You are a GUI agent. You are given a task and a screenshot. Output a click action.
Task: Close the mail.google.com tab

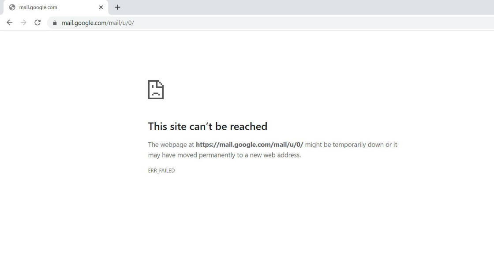[x=101, y=7]
